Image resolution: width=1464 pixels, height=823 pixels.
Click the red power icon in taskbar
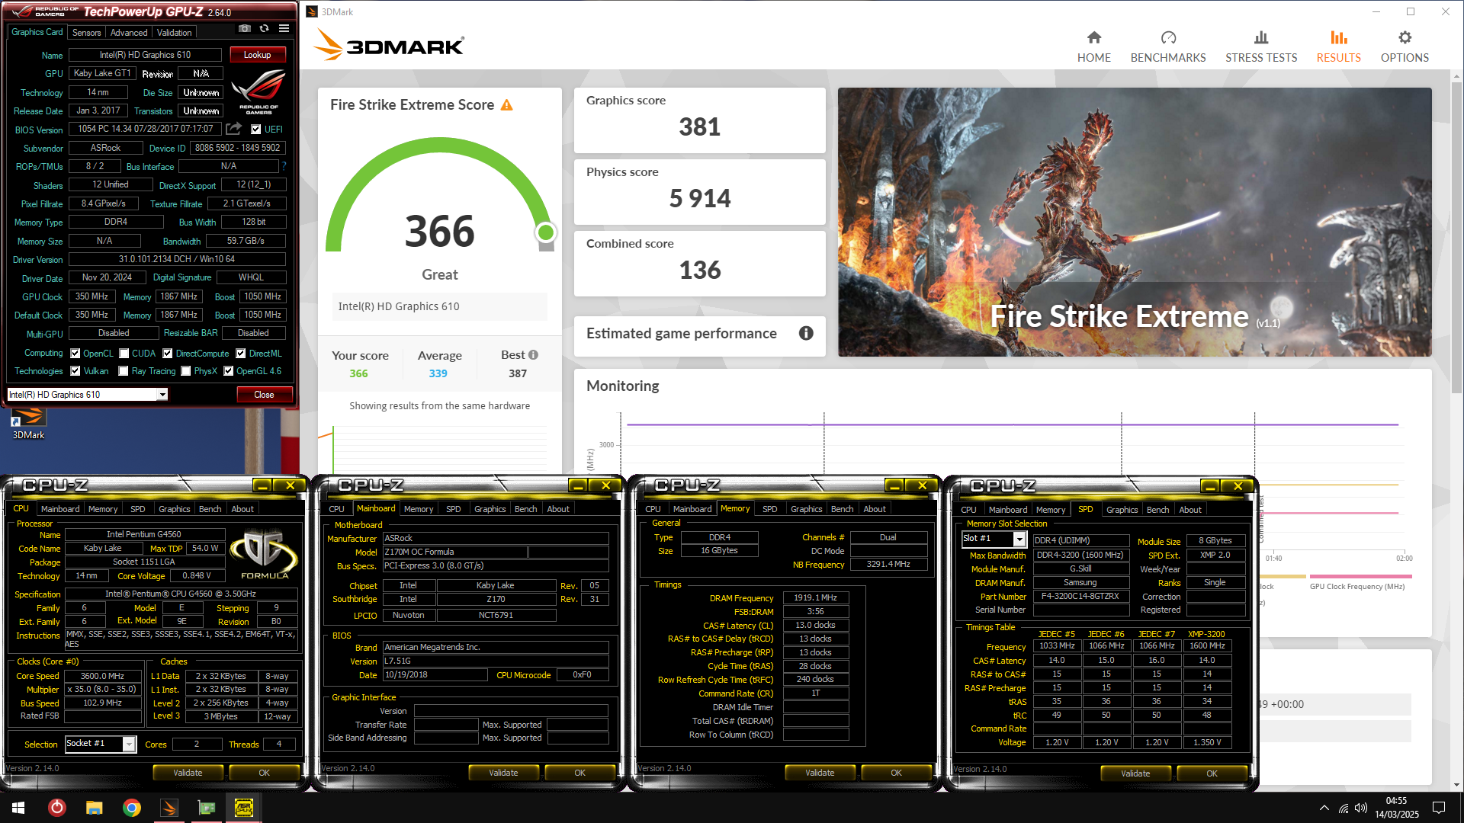(x=56, y=808)
